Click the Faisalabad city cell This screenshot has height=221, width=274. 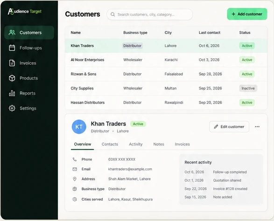[x=174, y=74]
